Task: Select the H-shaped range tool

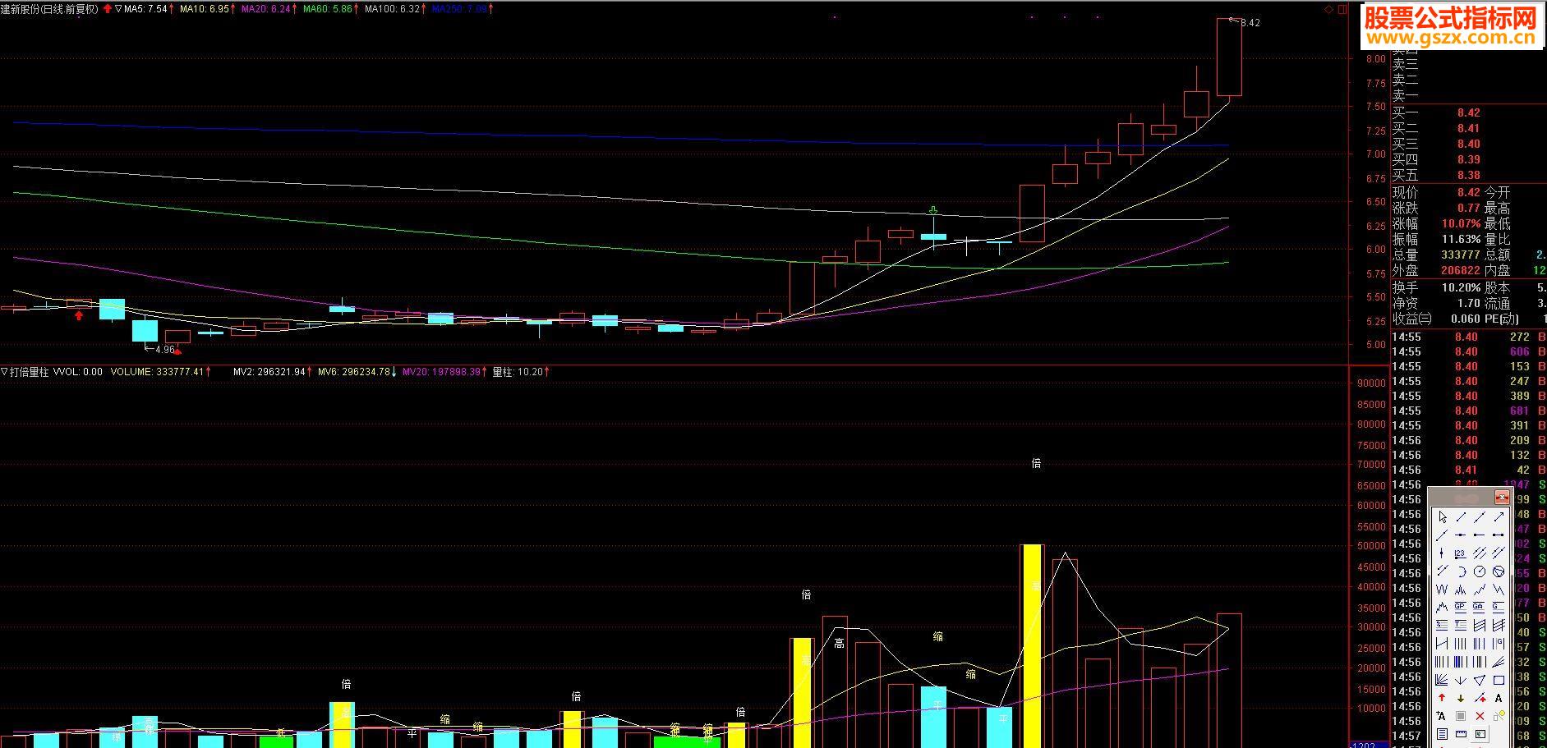Action: click(1442, 643)
